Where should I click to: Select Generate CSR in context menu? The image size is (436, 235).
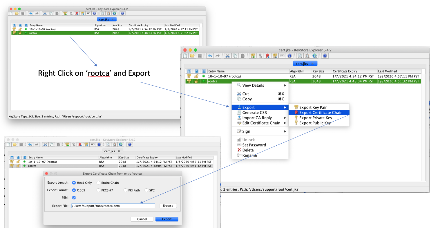point(260,113)
